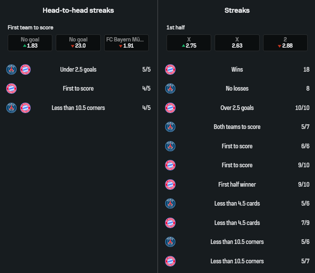315x273 pixels.
Task: Click Bayern logo beside Over 2.5 goals
Action: (170, 108)
